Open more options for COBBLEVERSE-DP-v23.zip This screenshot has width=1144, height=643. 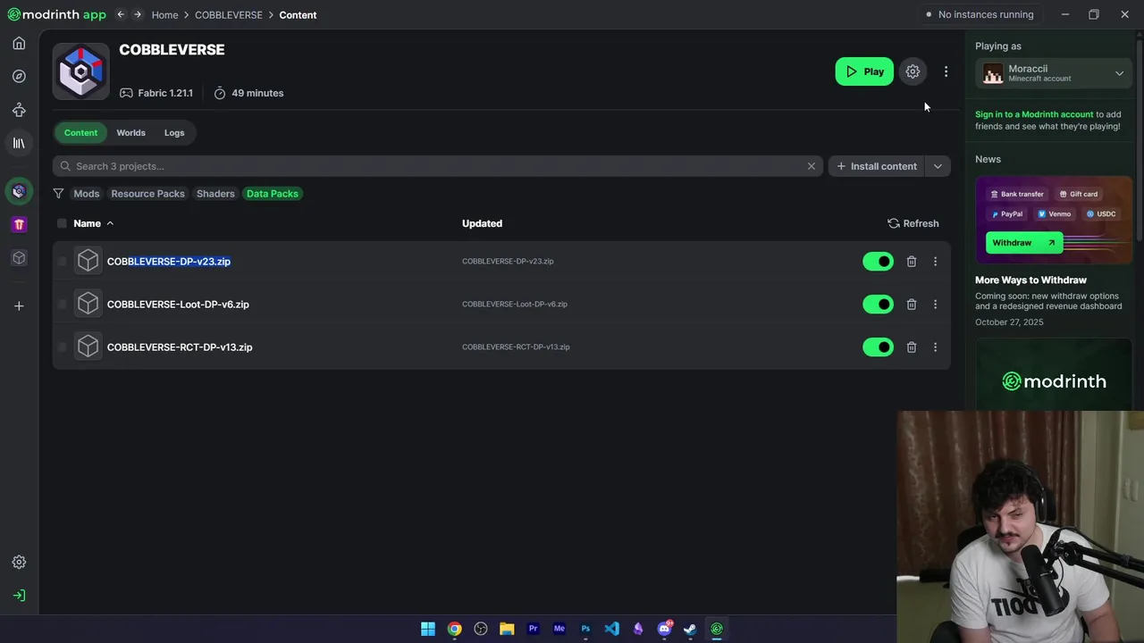935,262
